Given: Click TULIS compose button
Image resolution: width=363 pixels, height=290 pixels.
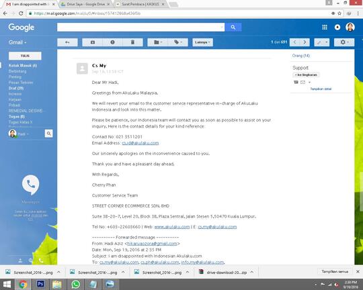Looking at the screenshot, I should pos(25,56).
